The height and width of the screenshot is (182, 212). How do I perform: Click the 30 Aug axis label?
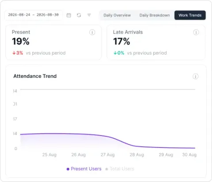(x=189, y=155)
